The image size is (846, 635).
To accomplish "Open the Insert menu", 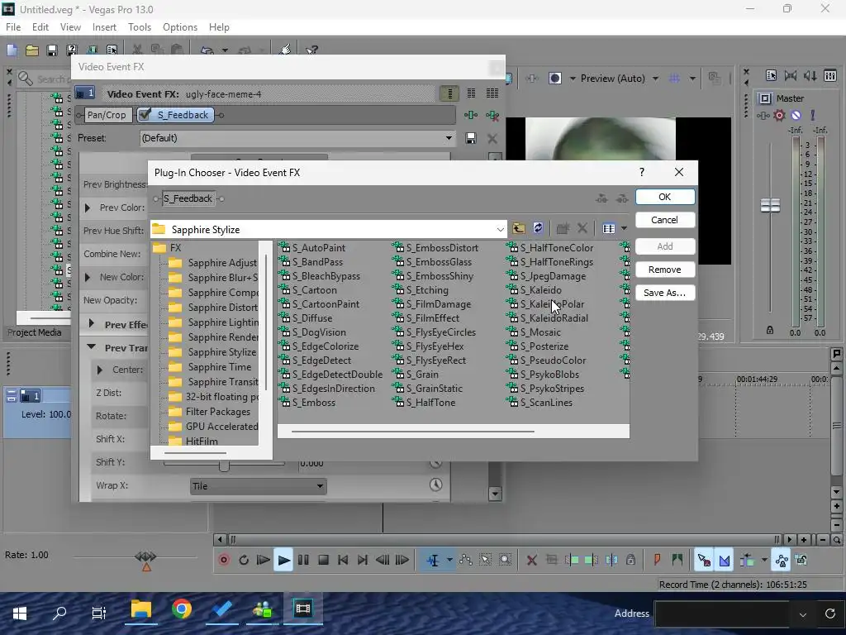I will [104, 27].
